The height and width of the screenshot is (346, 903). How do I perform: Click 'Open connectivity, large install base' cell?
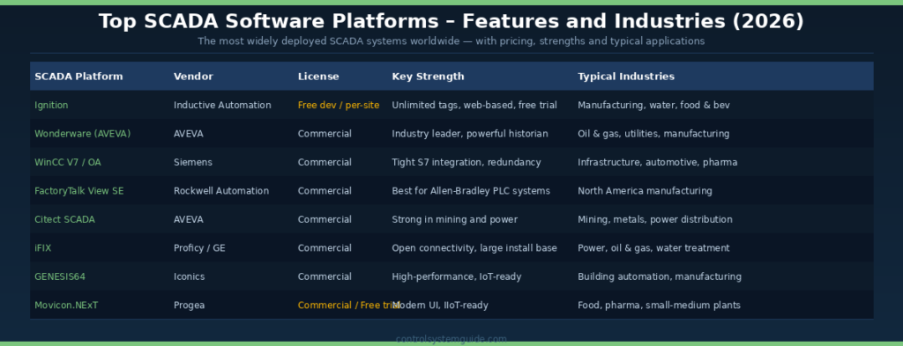[x=474, y=248]
